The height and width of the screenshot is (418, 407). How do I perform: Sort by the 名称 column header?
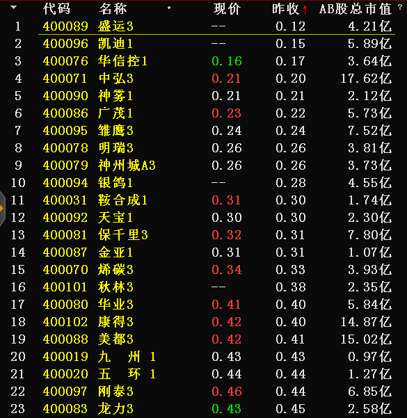tap(113, 9)
